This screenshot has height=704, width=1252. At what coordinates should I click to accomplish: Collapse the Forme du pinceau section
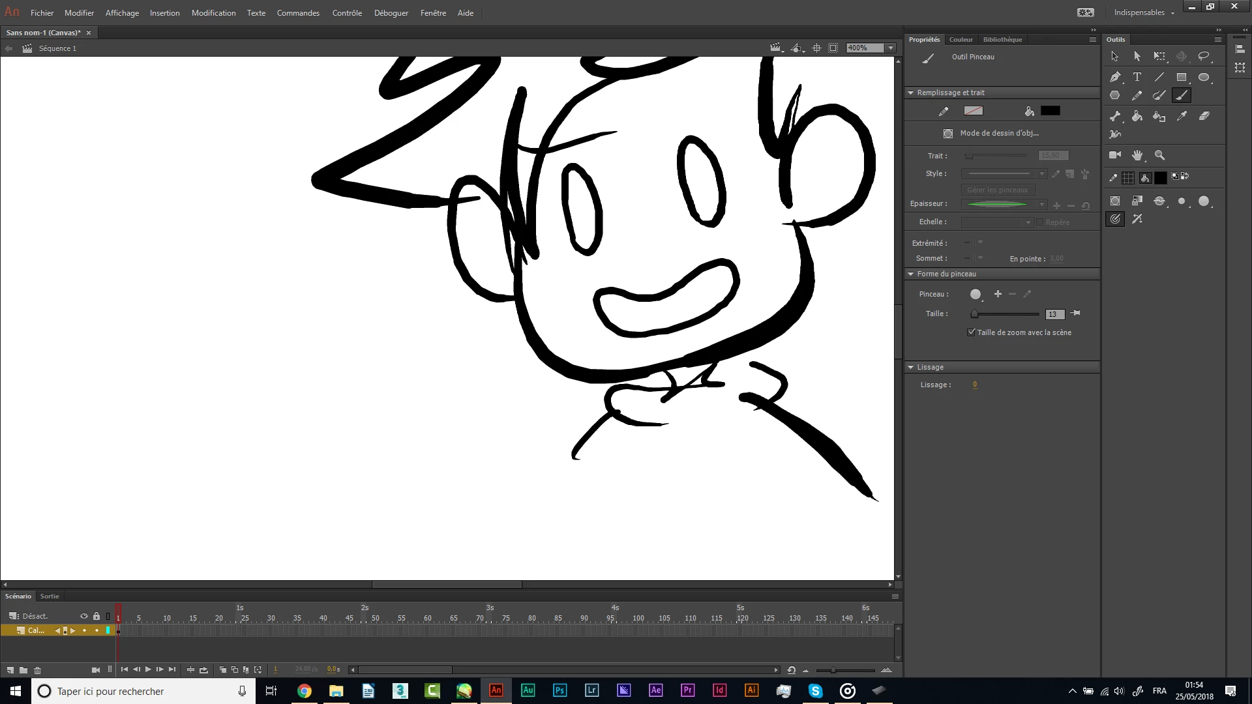911,274
